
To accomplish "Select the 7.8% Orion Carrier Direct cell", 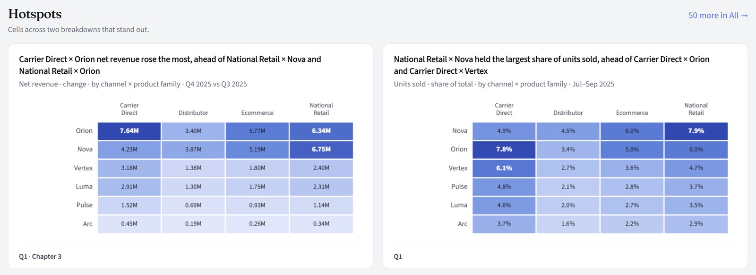I will coord(504,149).
